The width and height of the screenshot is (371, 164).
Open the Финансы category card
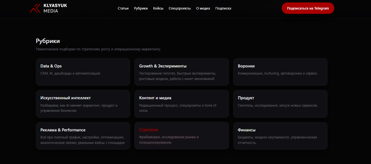click(x=280, y=135)
